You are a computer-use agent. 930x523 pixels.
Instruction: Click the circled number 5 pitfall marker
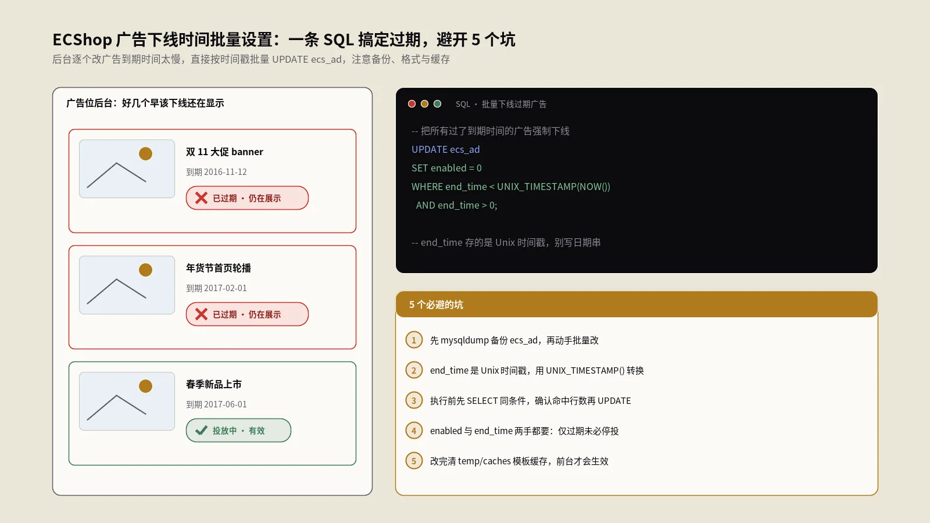(x=414, y=461)
